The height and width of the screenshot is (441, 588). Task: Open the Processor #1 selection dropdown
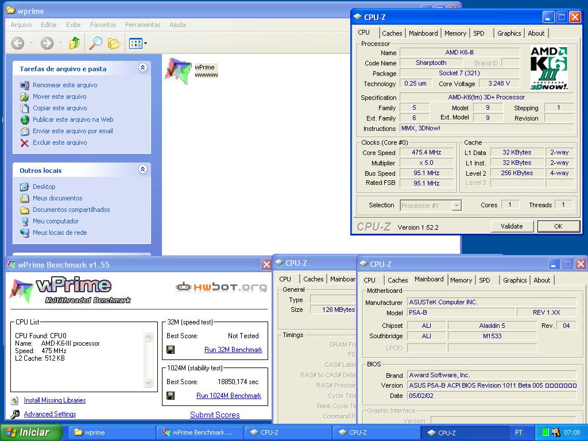(457, 206)
